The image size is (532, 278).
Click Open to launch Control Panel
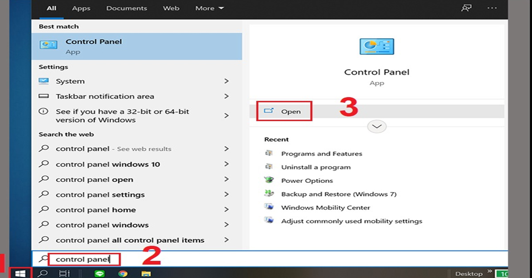tap(290, 112)
